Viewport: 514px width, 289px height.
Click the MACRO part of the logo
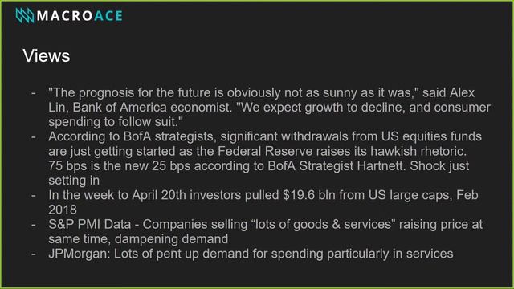point(64,16)
